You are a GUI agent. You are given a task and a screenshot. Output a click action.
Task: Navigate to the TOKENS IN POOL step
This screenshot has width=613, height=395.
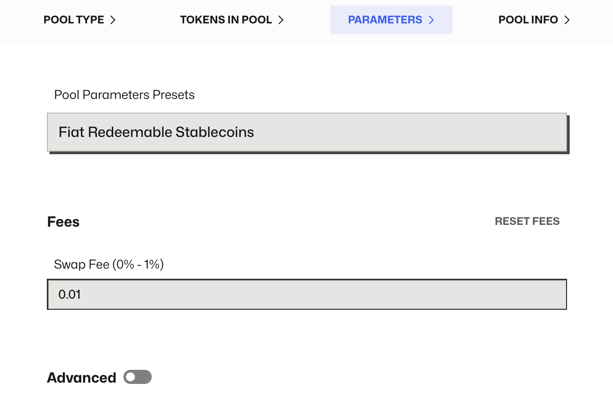pyautogui.click(x=226, y=19)
